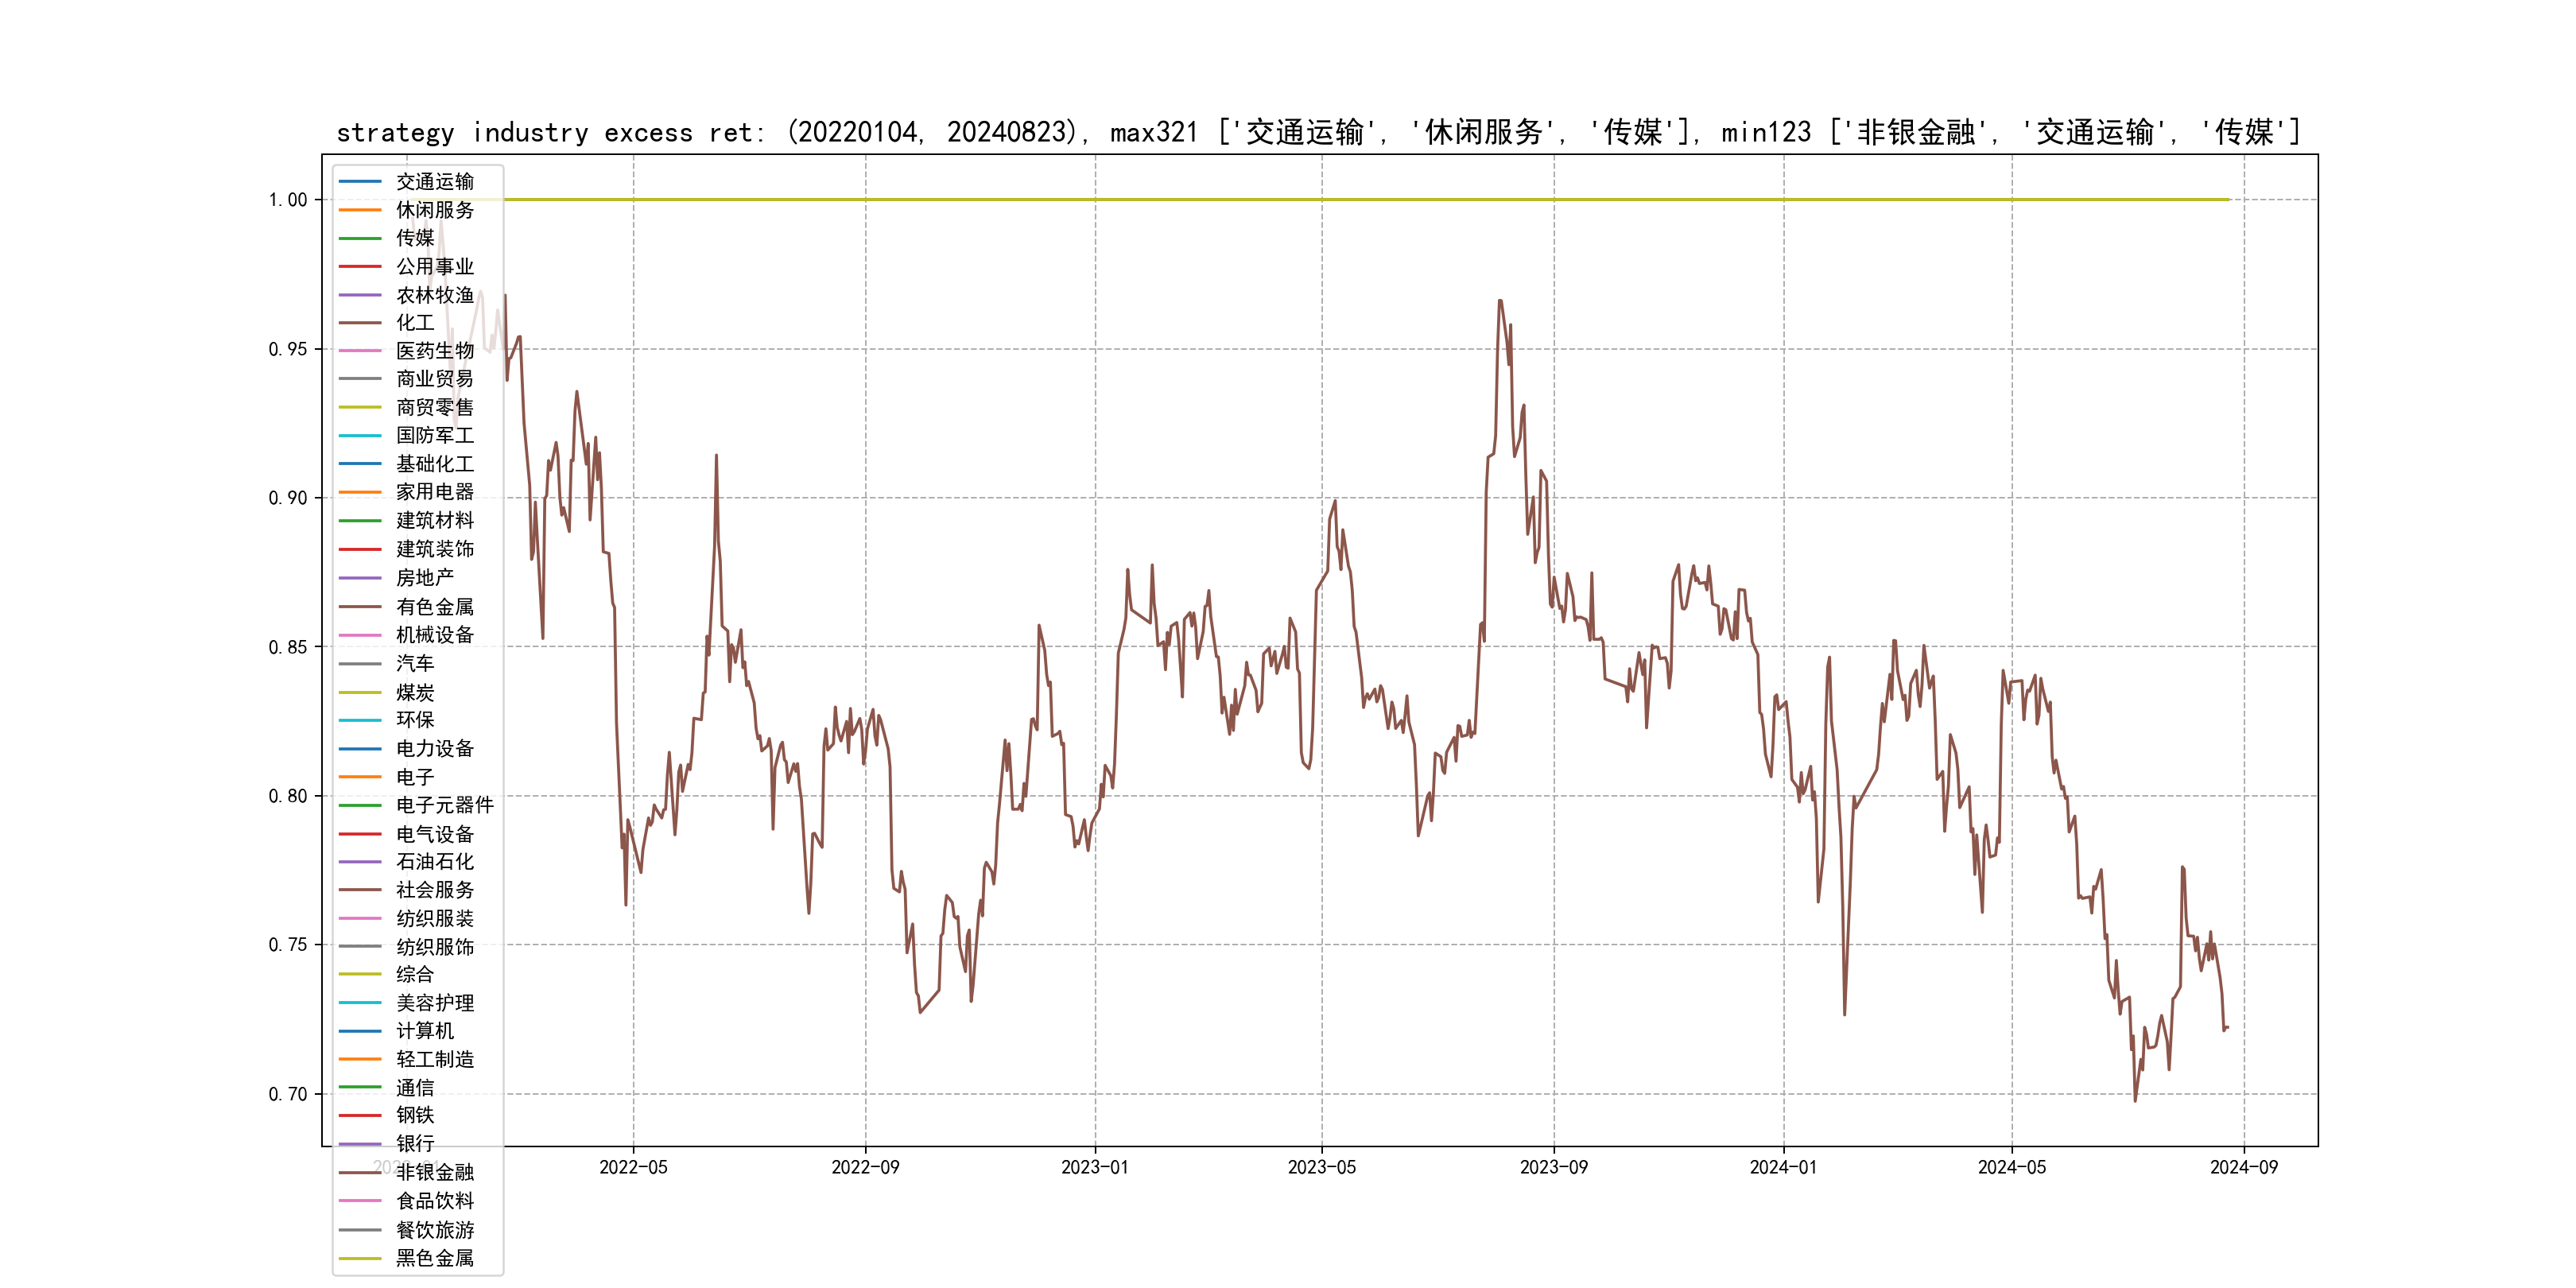Image resolution: width=2576 pixels, height=1288 pixels.
Task: Click the 餐饮旅游 gray legend swatch
Action: 360,1230
